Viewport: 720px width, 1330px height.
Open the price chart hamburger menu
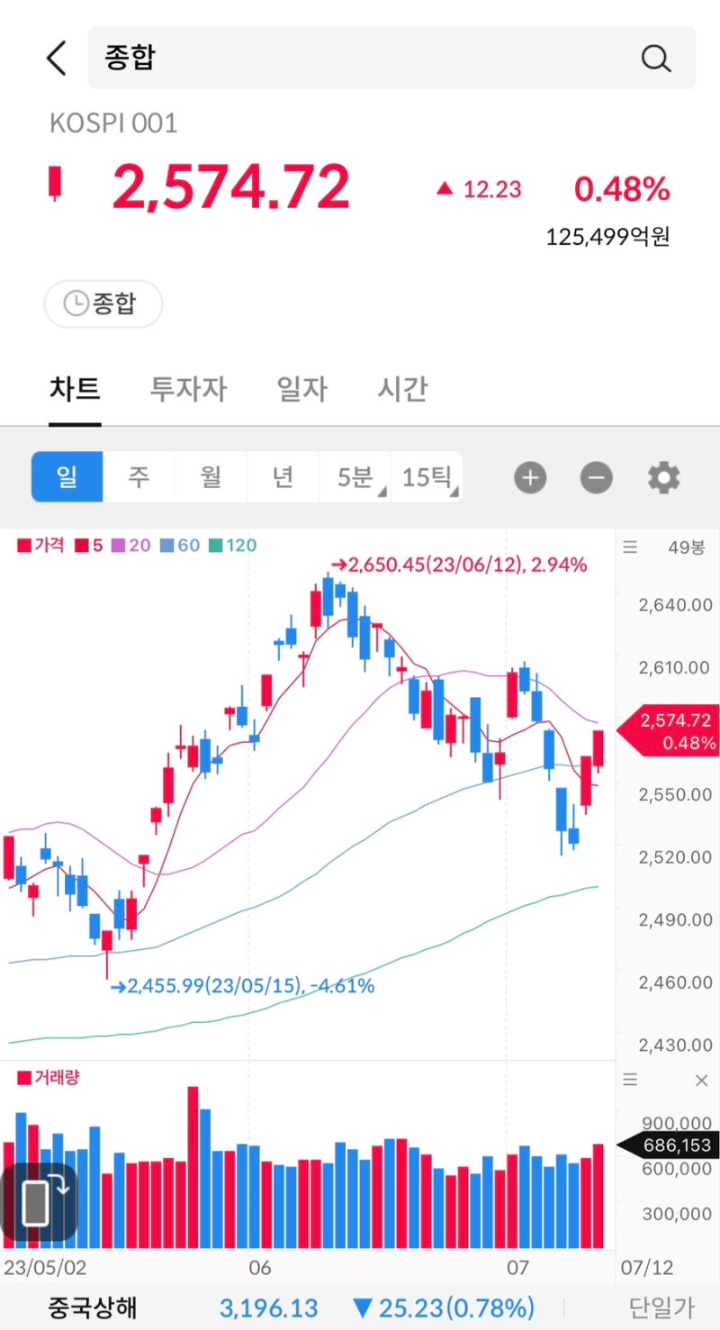(629, 547)
